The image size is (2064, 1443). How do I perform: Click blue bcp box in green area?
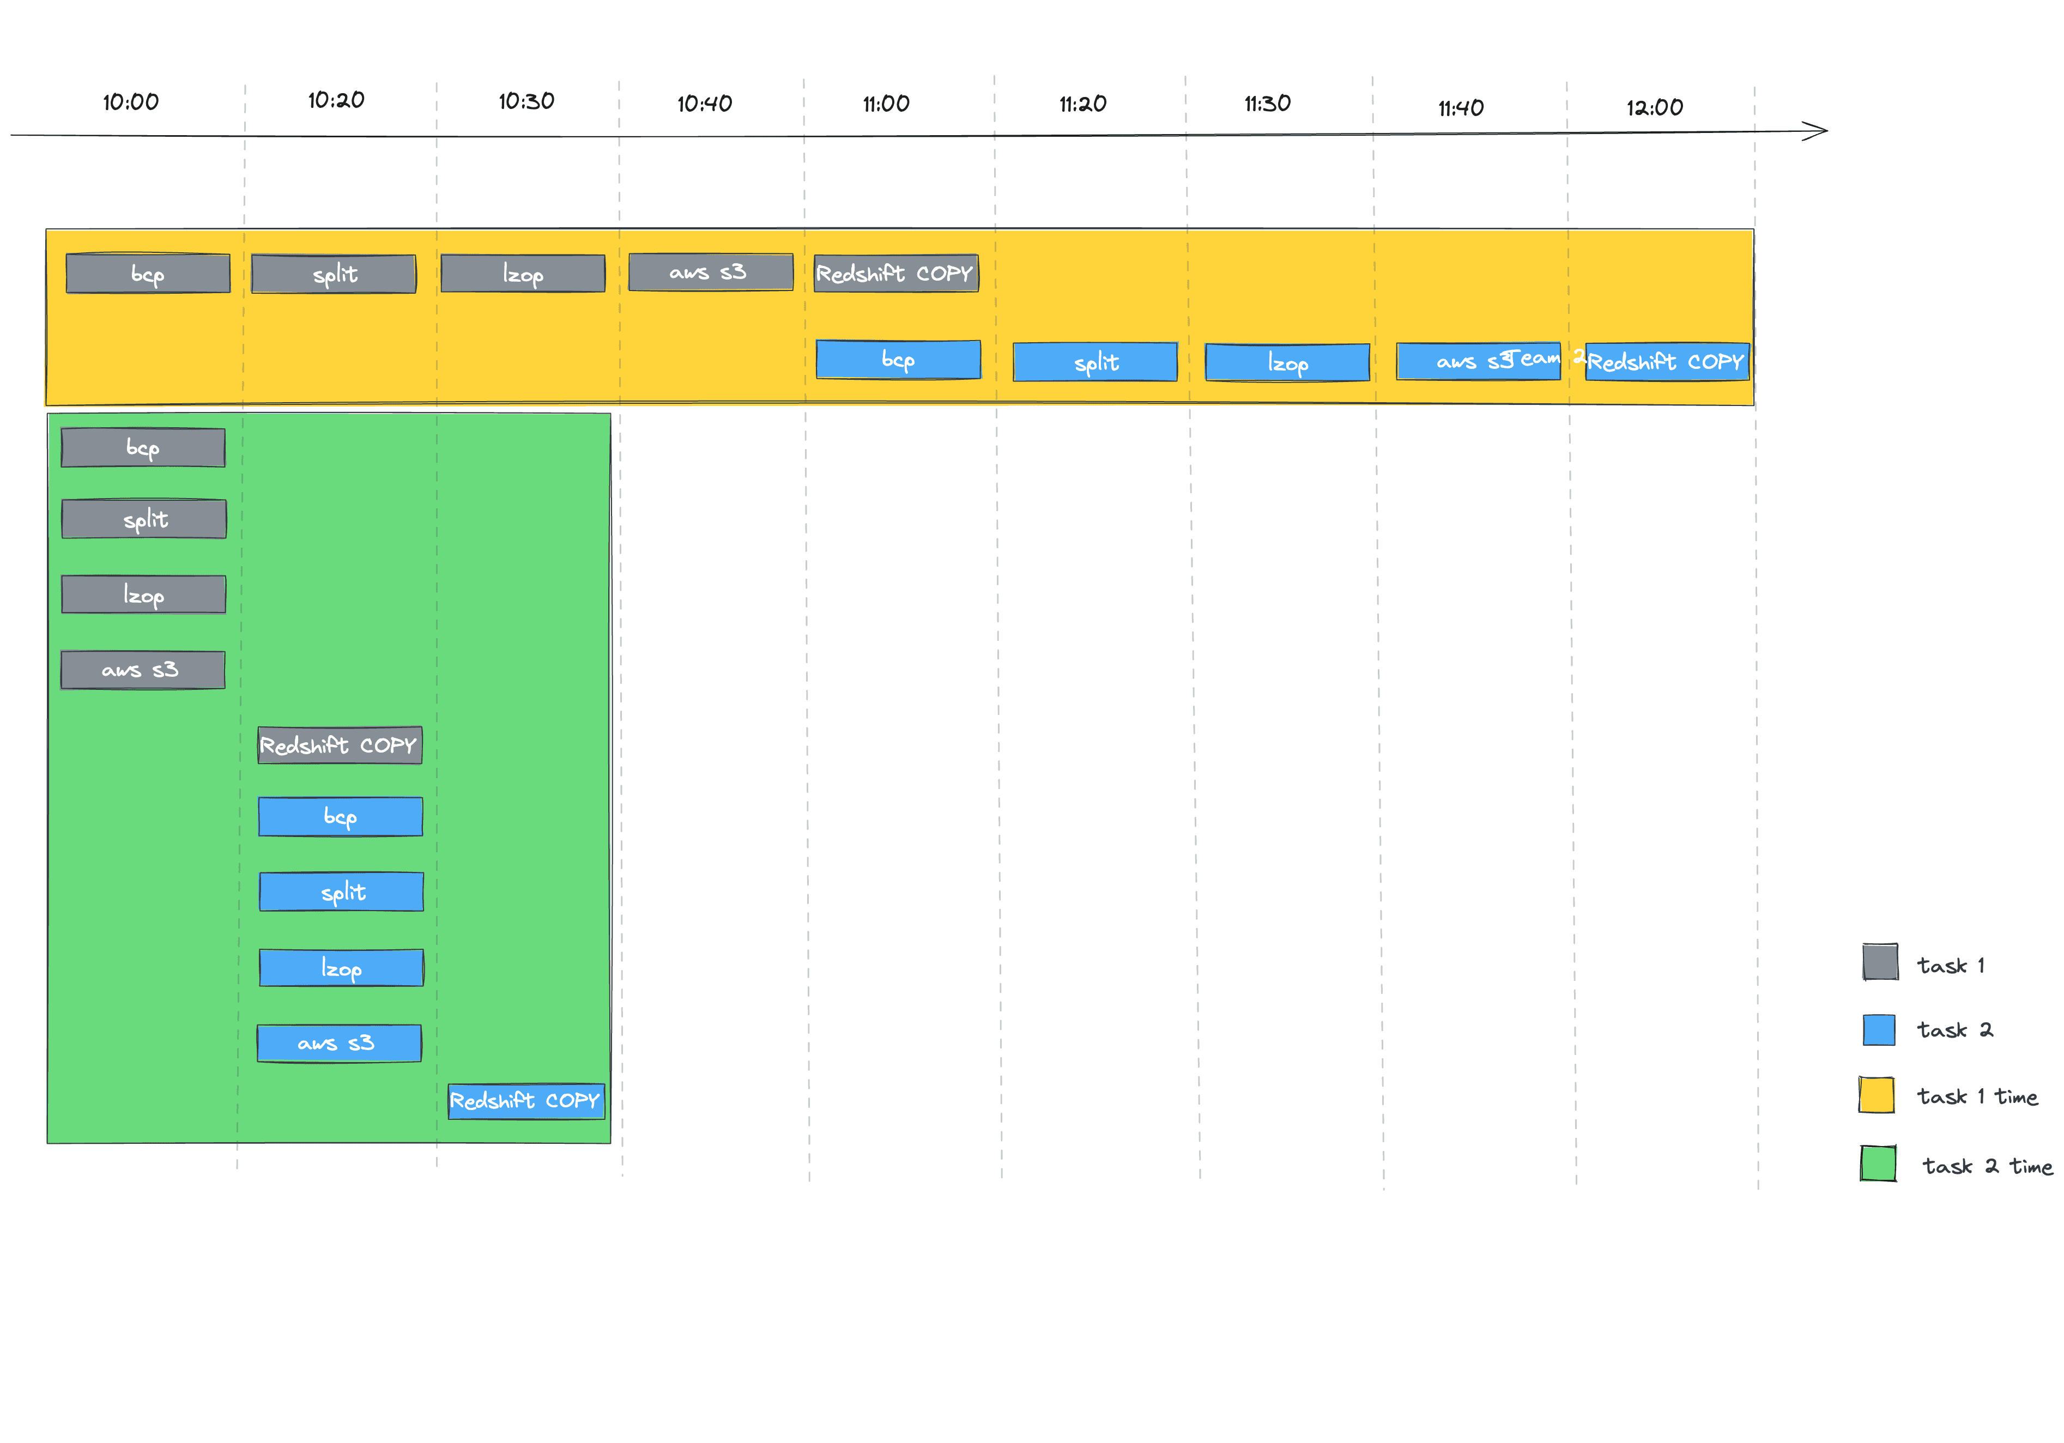[341, 817]
